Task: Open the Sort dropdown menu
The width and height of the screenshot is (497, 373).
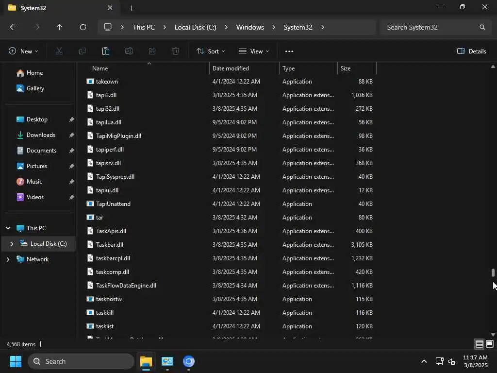Action: pyautogui.click(x=211, y=51)
